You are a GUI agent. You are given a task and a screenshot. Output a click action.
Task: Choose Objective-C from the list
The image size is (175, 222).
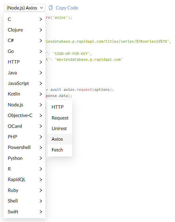[24, 115]
